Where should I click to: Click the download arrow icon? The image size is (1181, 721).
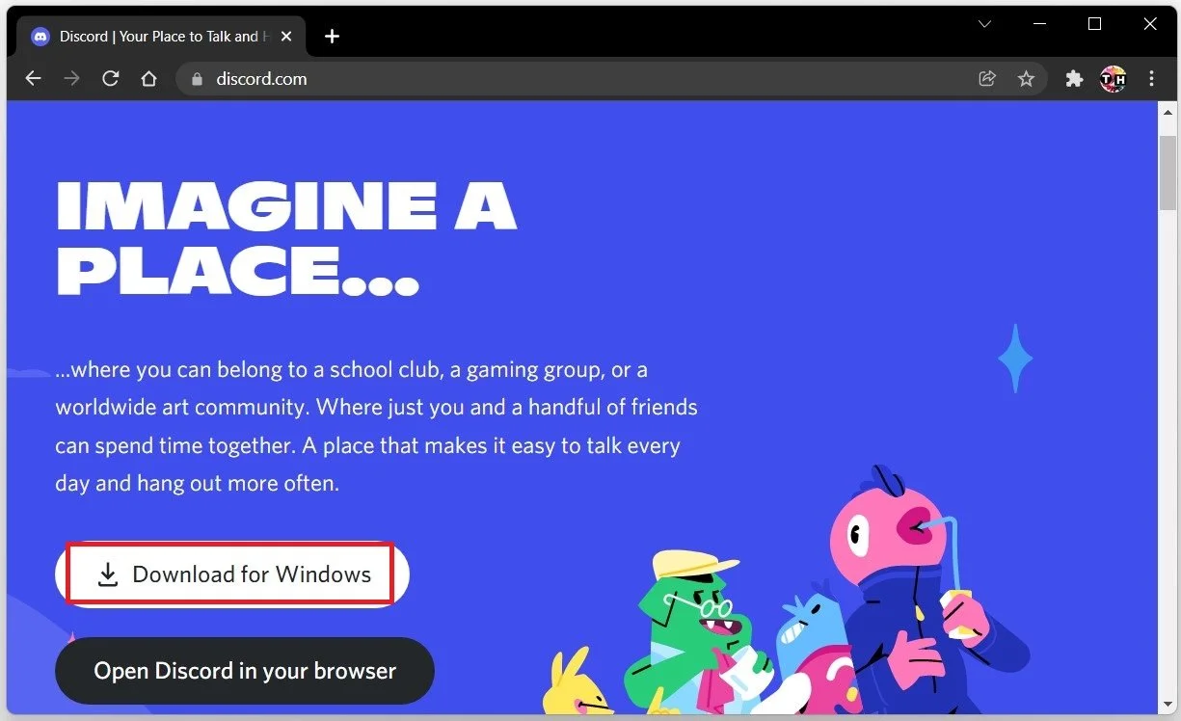click(x=108, y=574)
